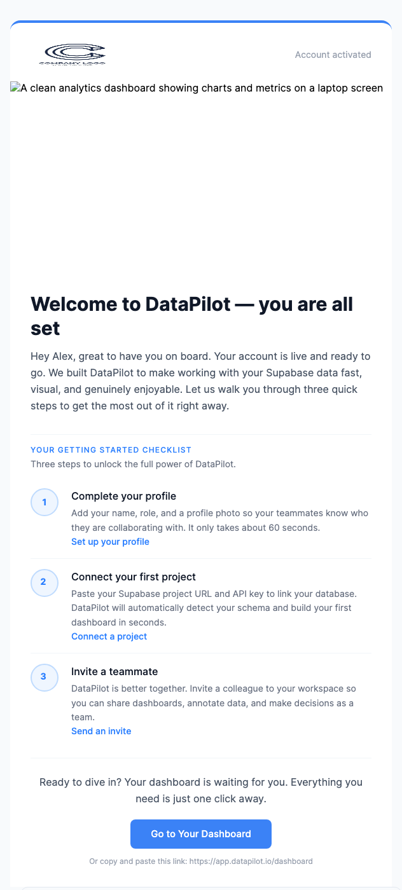402x890 pixels.
Task: Select step circle number 3
Action: click(x=45, y=678)
